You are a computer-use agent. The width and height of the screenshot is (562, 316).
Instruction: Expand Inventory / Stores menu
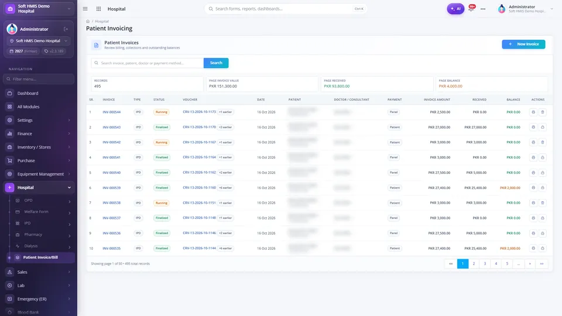[39, 147]
